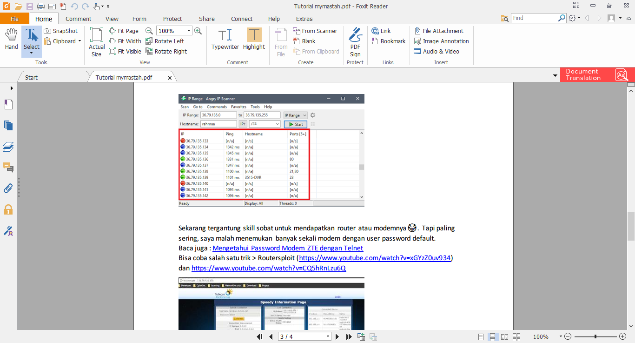Screen dimensions: 635x343
Task: Switch to the Share ribbon tab
Action: click(207, 19)
